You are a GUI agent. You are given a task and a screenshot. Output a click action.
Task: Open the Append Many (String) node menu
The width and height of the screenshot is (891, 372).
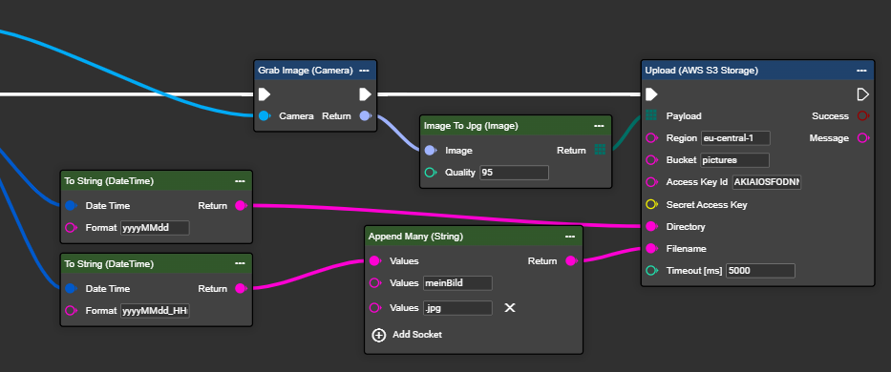click(570, 237)
